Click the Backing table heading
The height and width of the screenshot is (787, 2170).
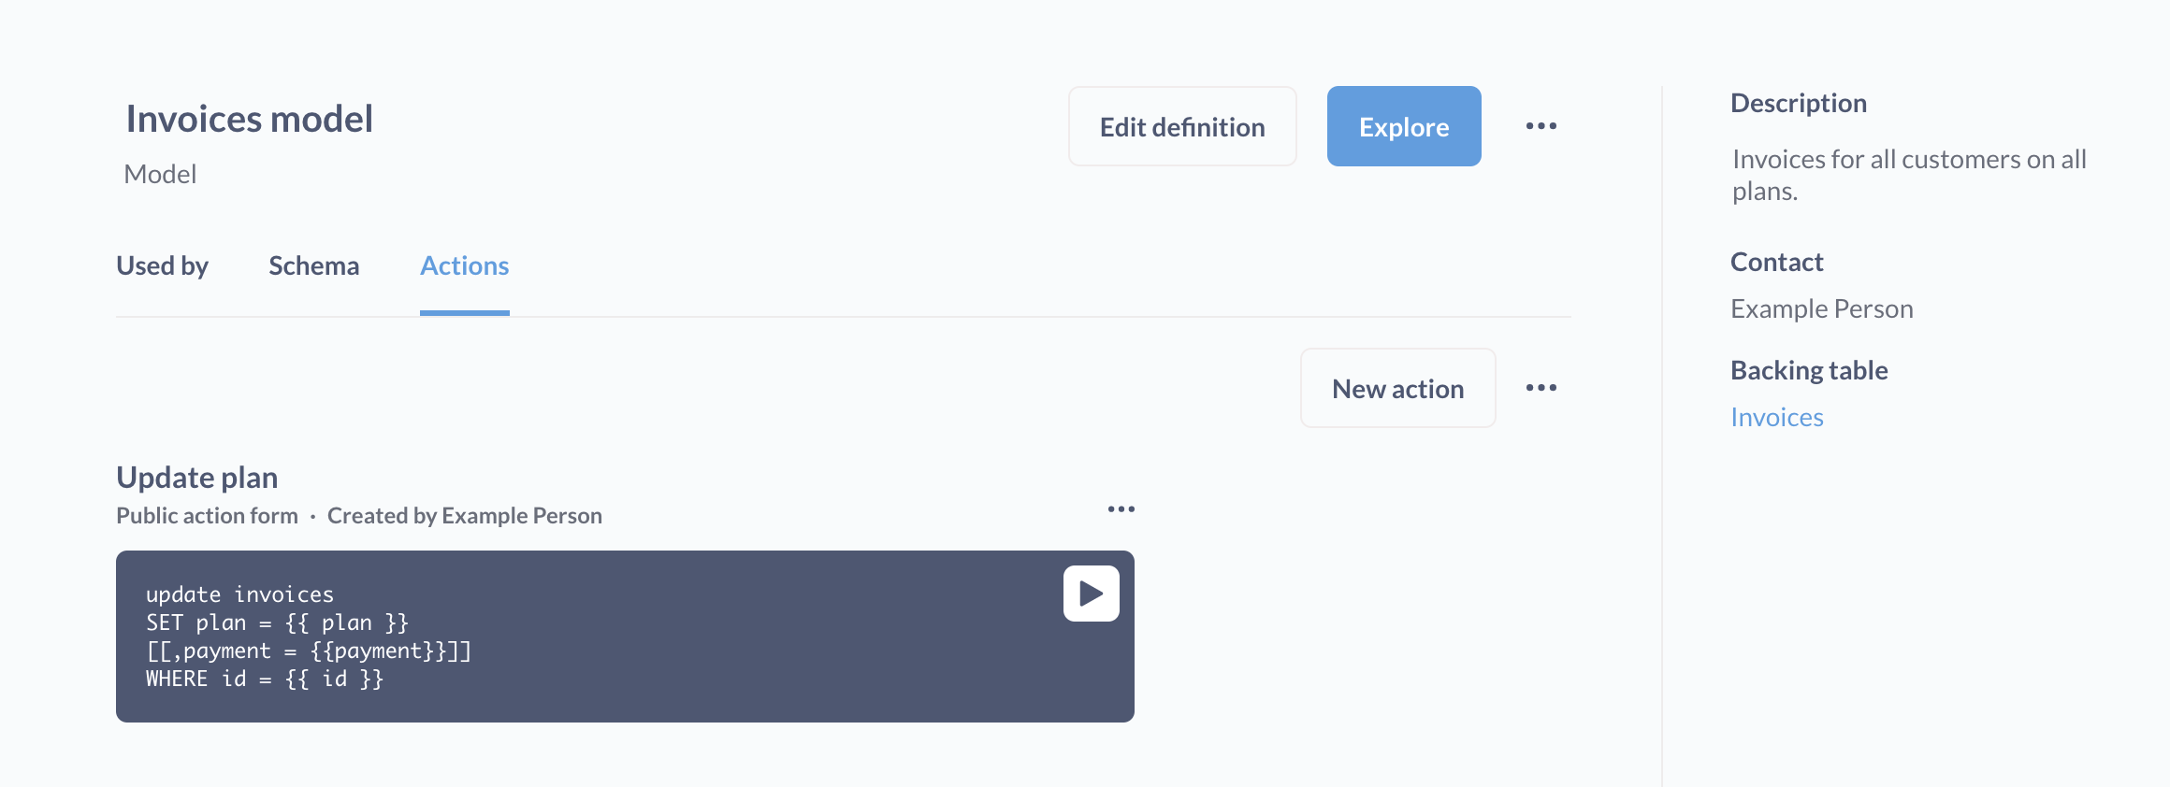point(1809,369)
